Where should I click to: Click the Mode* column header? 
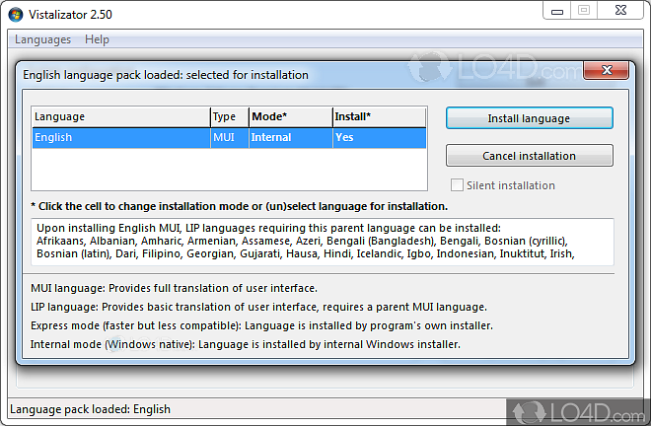tap(290, 117)
